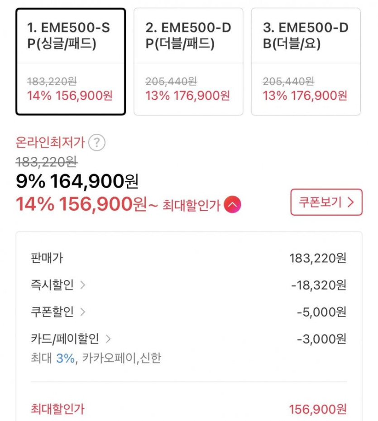
Task: Select option 2. EME500-DP(더블/패드)
Action: coord(188,62)
